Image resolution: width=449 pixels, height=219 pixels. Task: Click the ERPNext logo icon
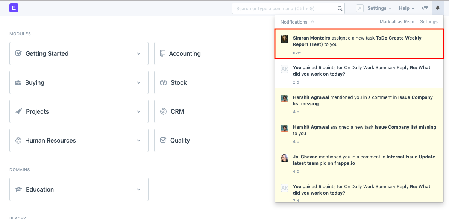click(x=14, y=8)
